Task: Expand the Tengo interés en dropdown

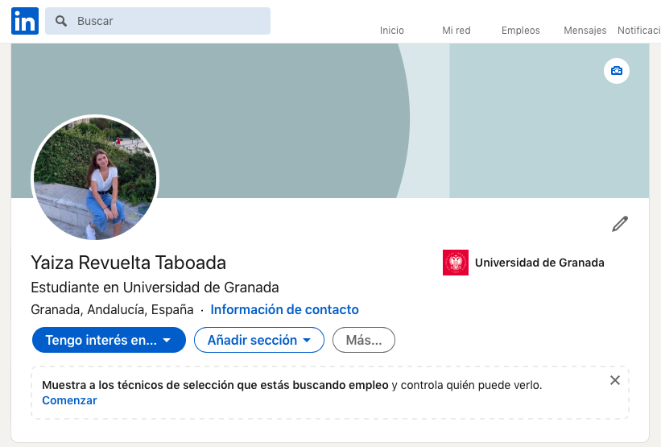Action: click(109, 340)
